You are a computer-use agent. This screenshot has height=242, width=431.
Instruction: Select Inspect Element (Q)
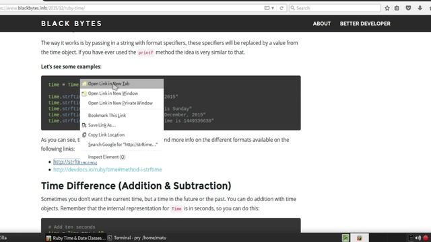tap(122, 157)
